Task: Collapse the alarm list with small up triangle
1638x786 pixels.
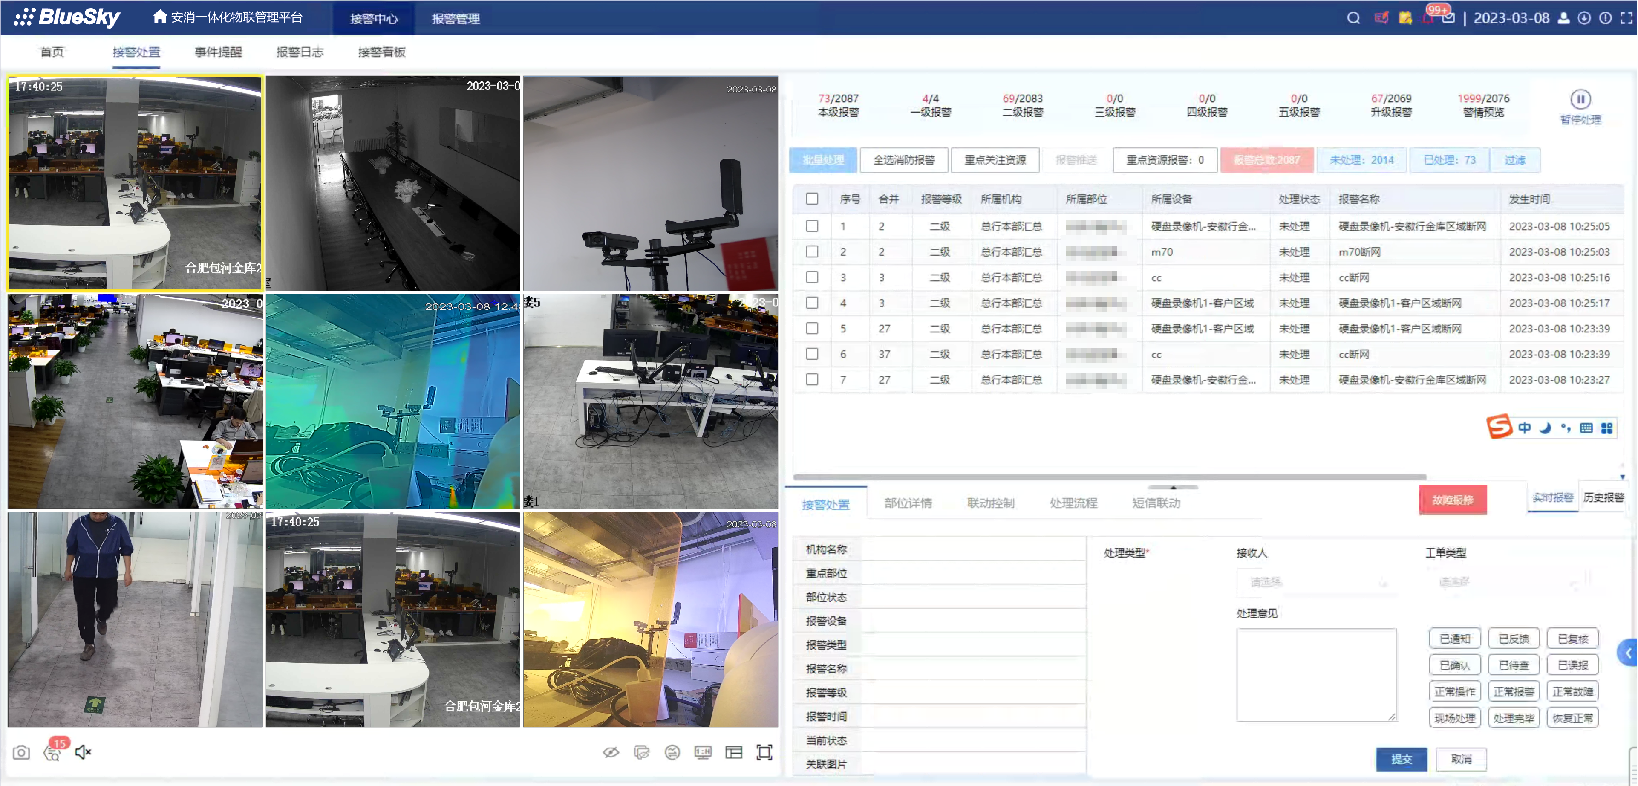Action: click(x=1173, y=487)
